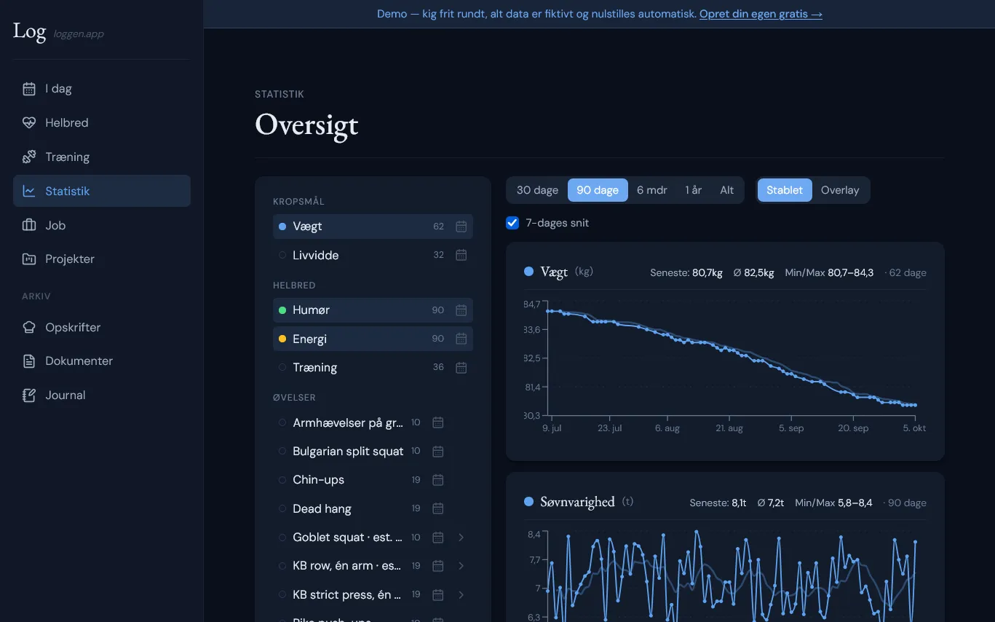Expand KB row, én arm chevron
The height and width of the screenshot is (622, 995).
461,566
